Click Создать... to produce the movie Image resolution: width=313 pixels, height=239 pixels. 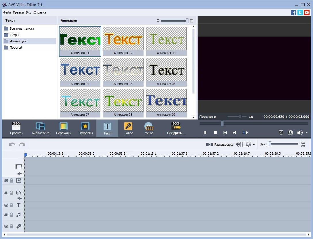pyautogui.click(x=176, y=128)
